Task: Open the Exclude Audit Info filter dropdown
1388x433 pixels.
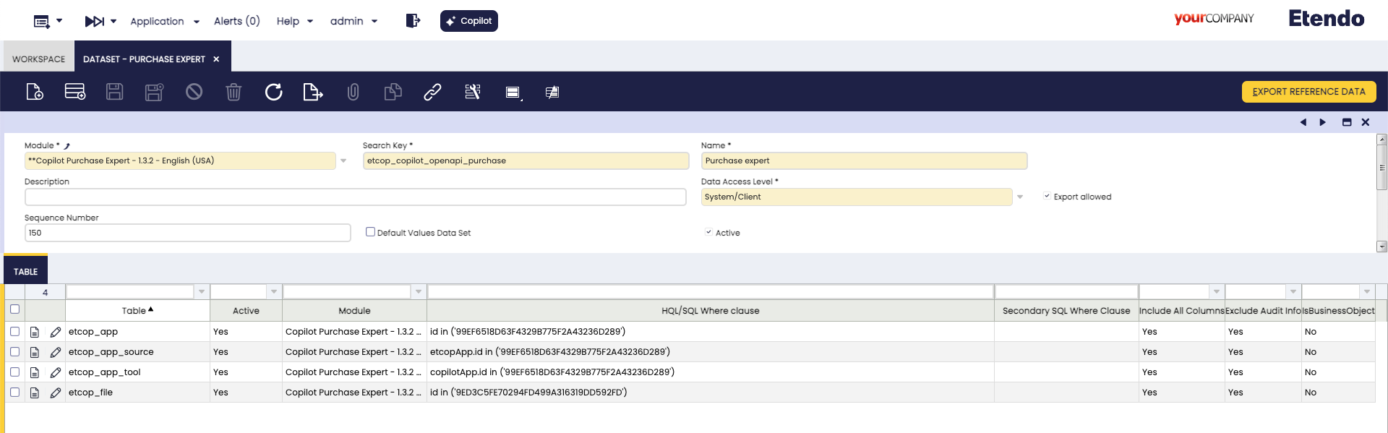Action: point(1293,292)
